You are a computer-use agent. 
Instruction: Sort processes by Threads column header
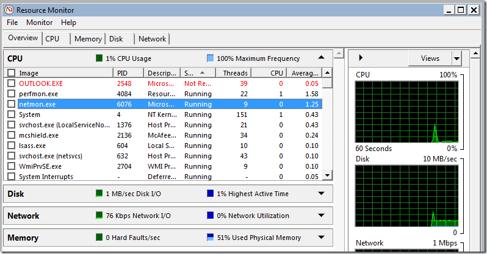point(235,73)
